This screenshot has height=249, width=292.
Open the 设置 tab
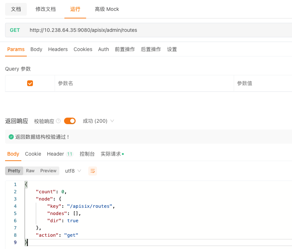coord(172,49)
